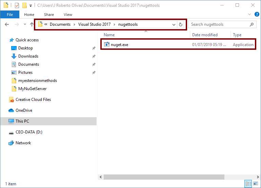The width and height of the screenshot is (261, 188).
Task: Select the View ribbon tab
Action: 68,15
